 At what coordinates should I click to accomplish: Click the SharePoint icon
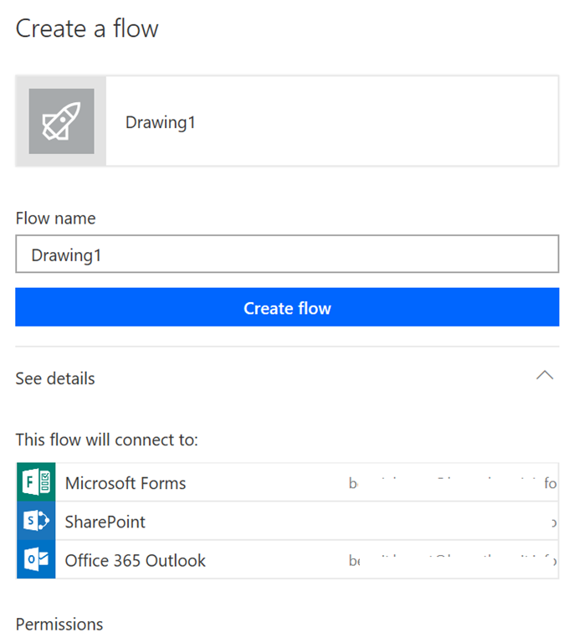(x=36, y=522)
